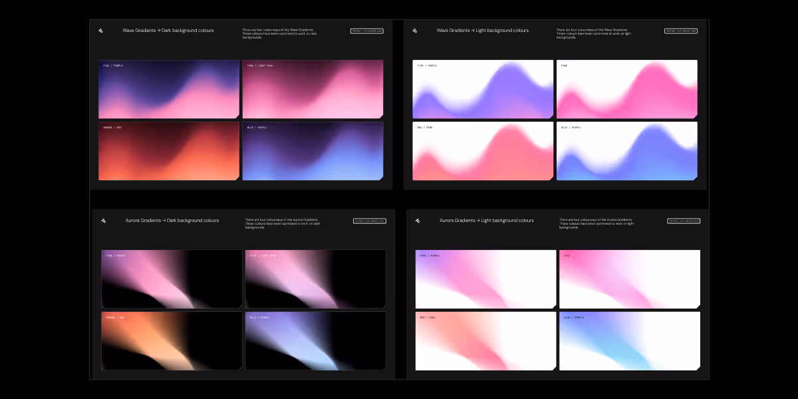Select the PINK / LIGHT PINK wave gradient on dark background
Viewport: 798px width, 399px height.
(313, 89)
